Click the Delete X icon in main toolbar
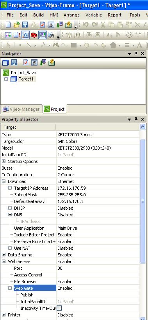 point(137,25)
